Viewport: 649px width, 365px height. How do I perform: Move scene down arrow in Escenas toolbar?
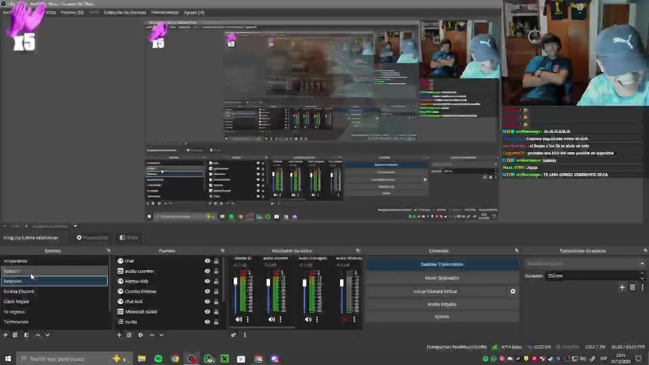tap(47, 335)
